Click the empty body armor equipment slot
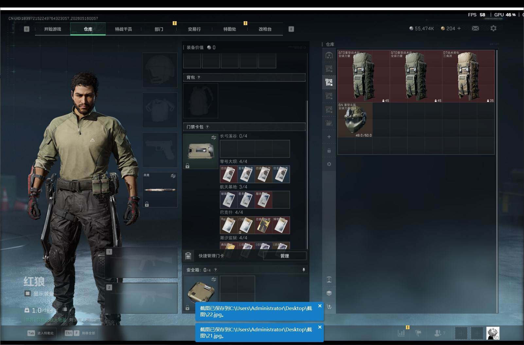The width and height of the screenshot is (524, 345). click(x=160, y=110)
